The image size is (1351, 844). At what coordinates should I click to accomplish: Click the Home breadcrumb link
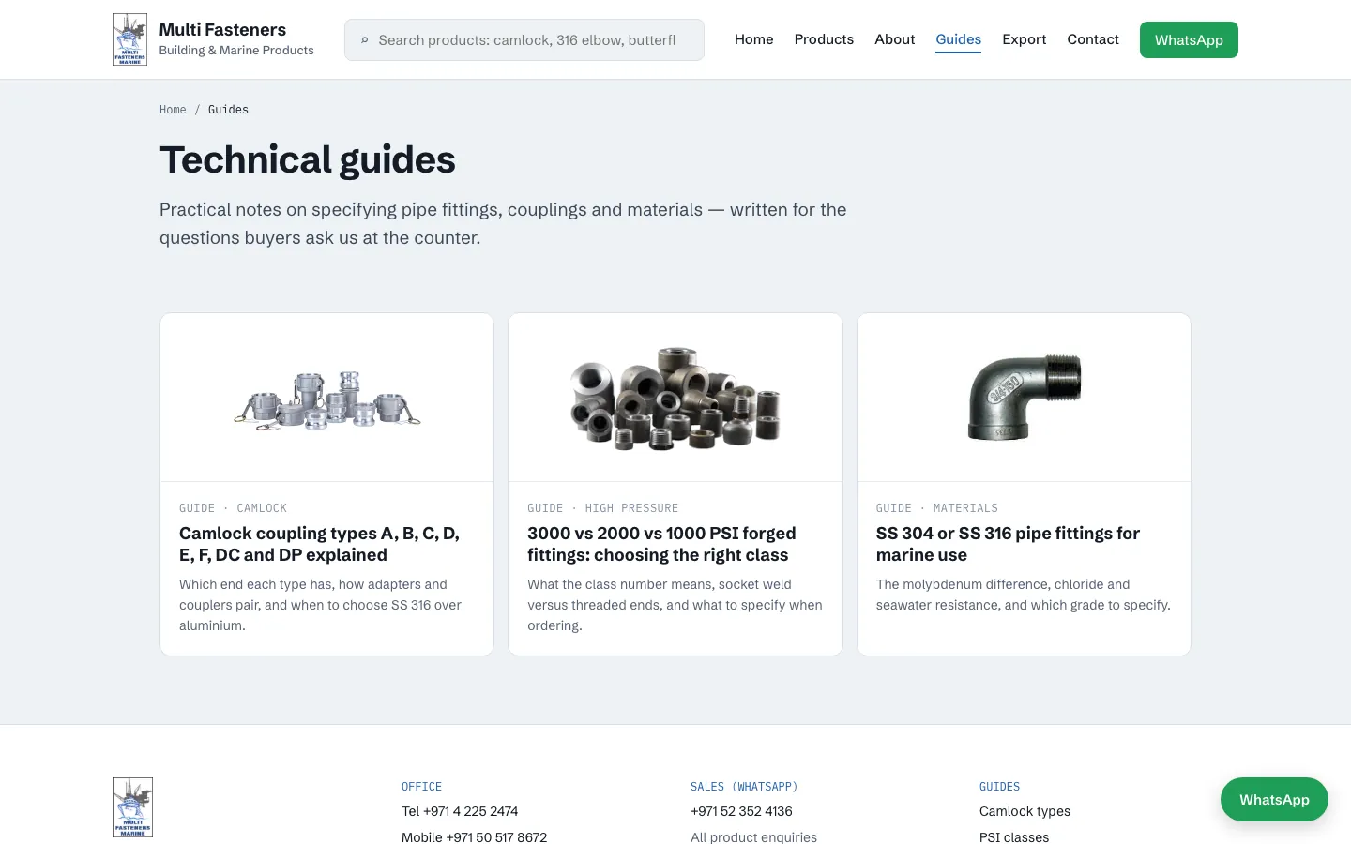(x=173, y=110)
